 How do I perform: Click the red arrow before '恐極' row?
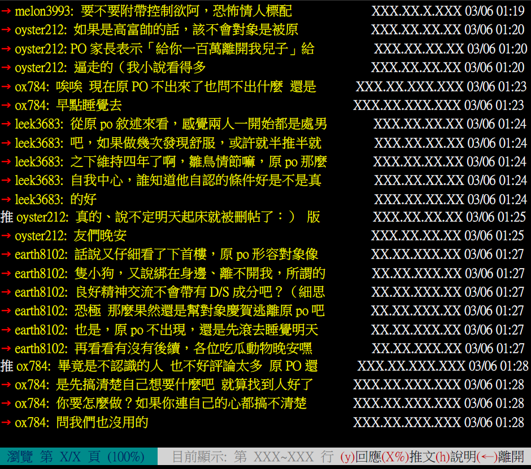6,310
